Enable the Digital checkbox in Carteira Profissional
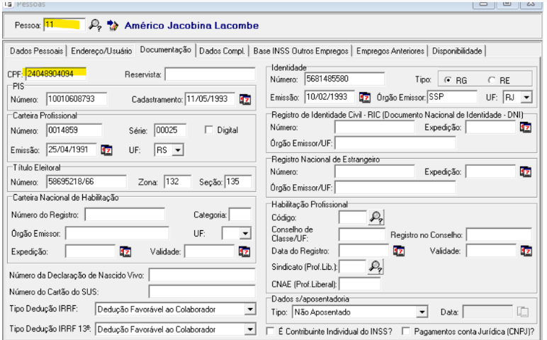Screen dimensions: 547x340 [x=209, y=130]
